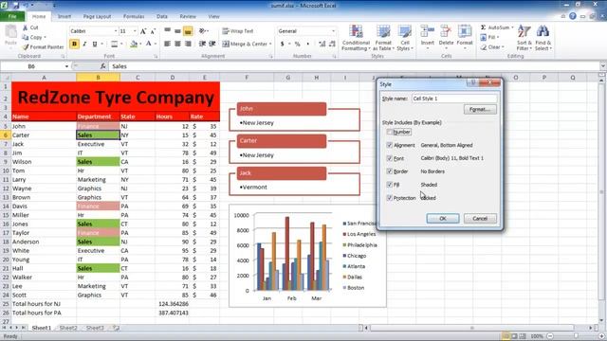
Task: Apply currency dollar number format
Action: (283, 45)
